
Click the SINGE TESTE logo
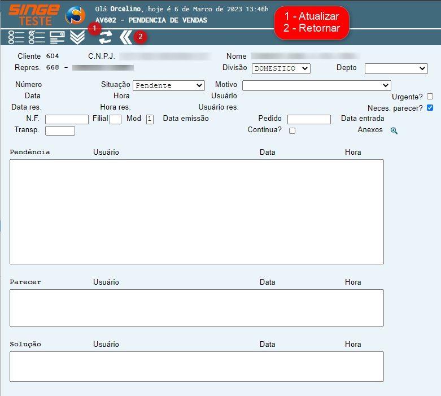[x=34, y=15]
